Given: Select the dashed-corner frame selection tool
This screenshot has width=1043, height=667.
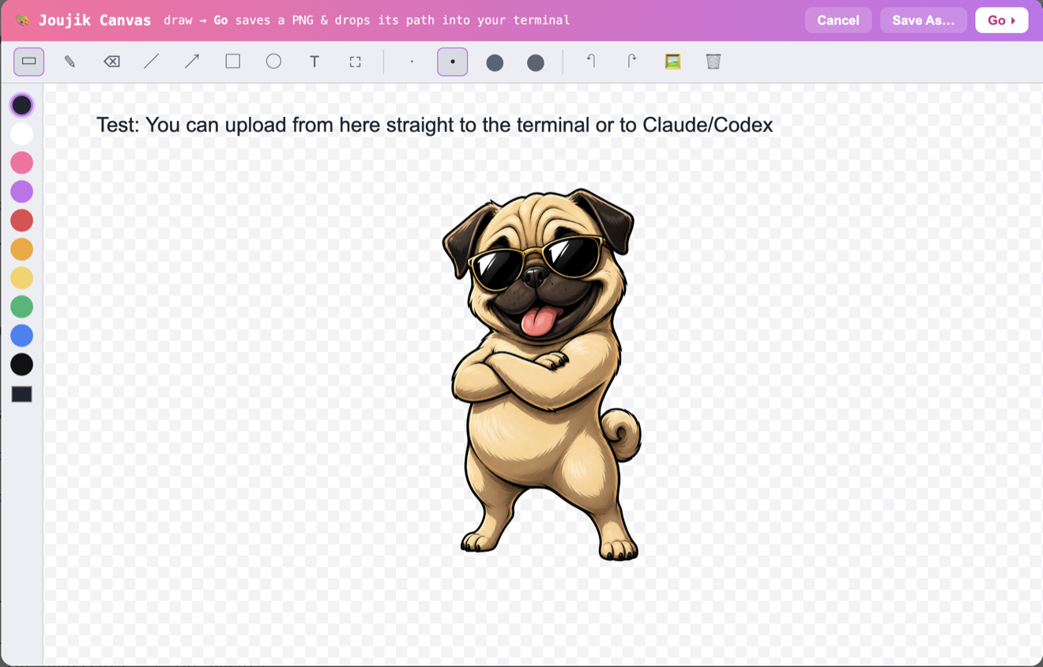Looking at the screenshot, I should tap(356, 62).
